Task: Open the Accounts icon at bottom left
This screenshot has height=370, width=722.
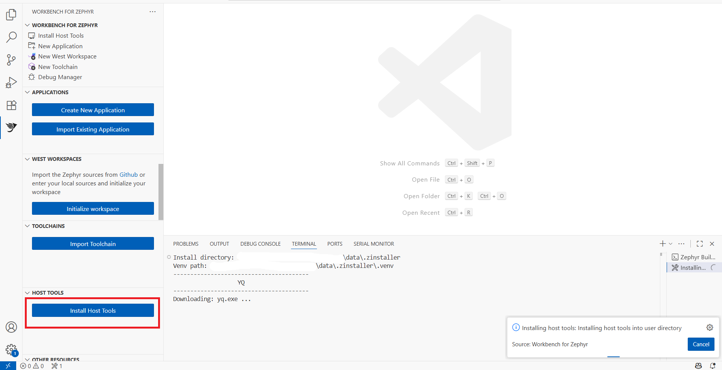Action: coord(11,327)
